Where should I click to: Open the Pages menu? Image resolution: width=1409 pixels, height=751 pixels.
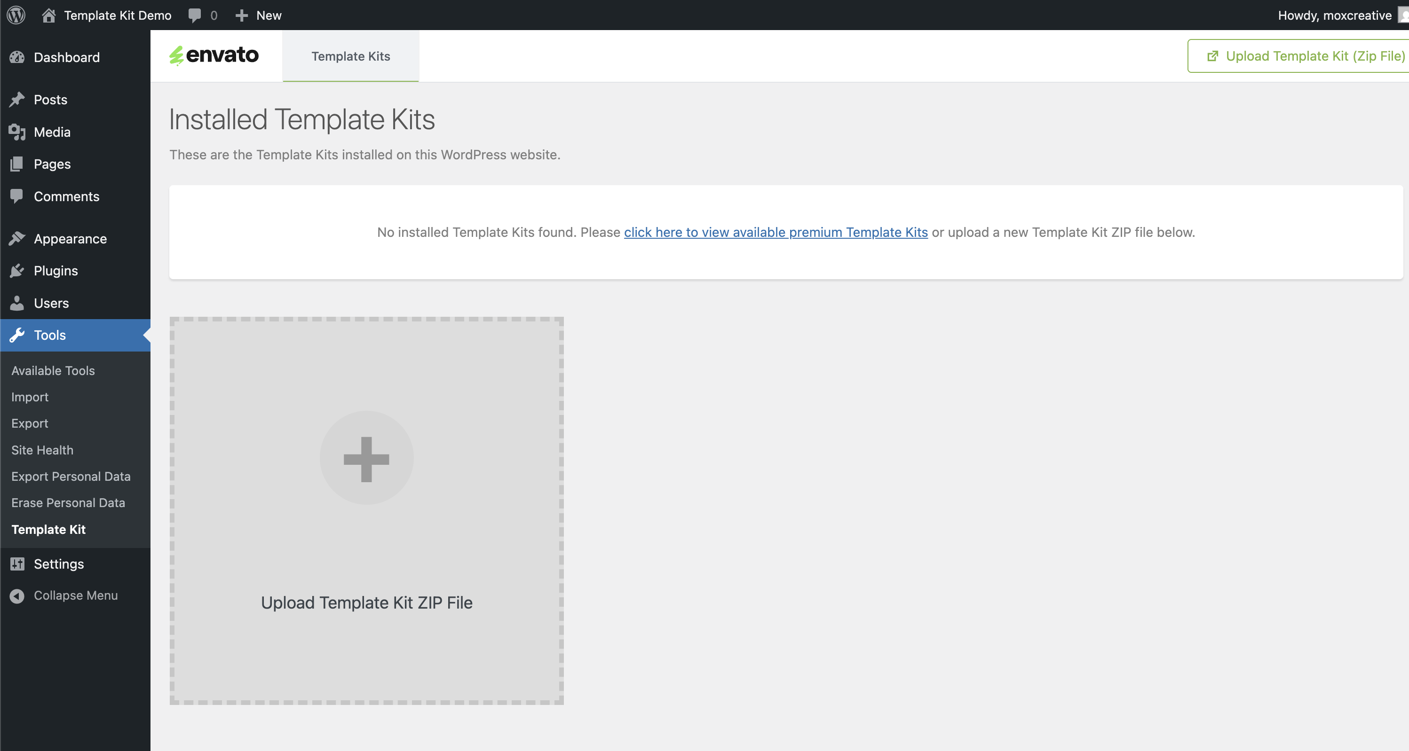point(75,164)
